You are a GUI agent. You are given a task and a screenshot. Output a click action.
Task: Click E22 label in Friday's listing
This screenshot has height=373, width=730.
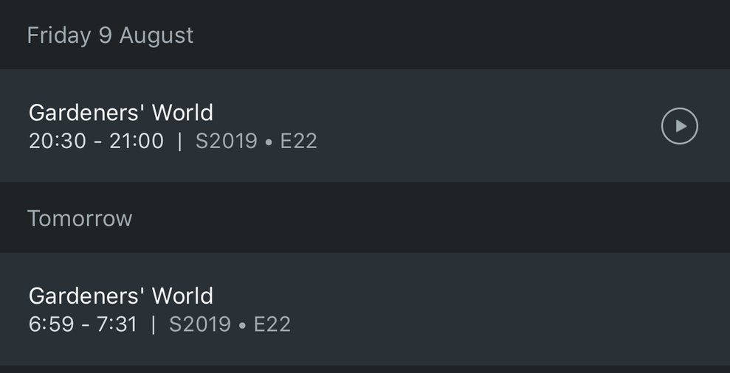click(x=298, y=141)
